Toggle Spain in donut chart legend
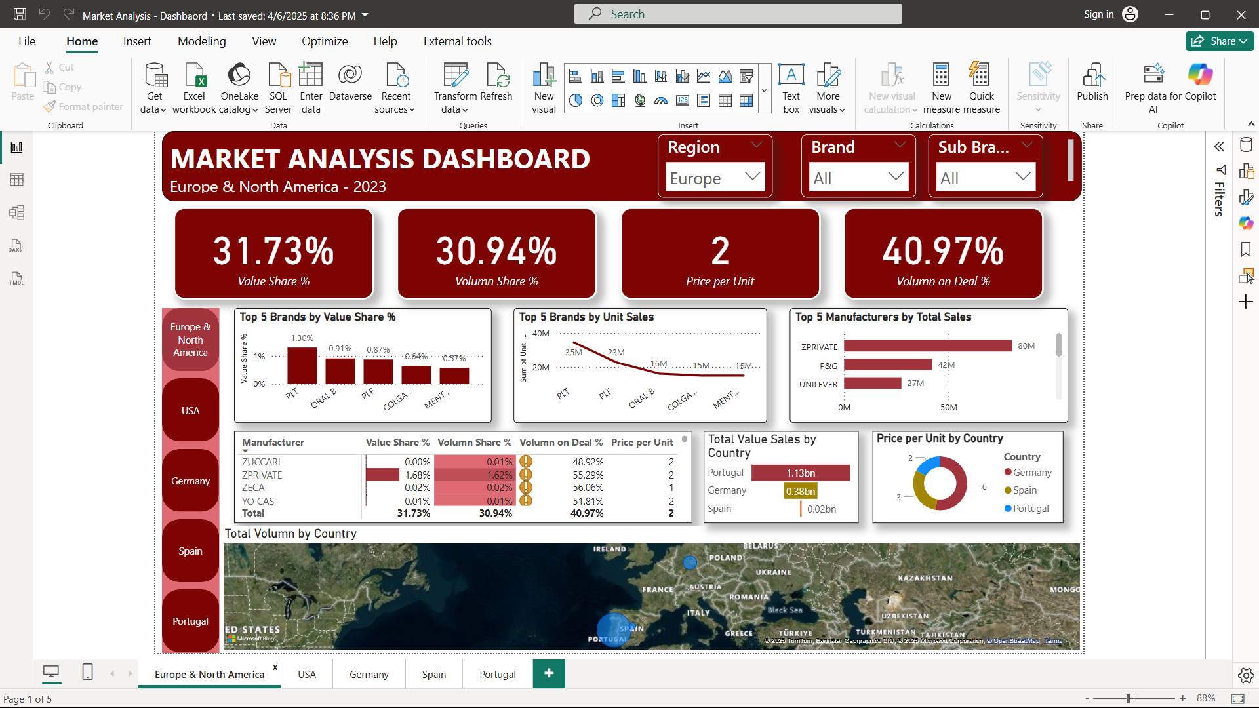 pyautogui.click(x=1020, y=490)
